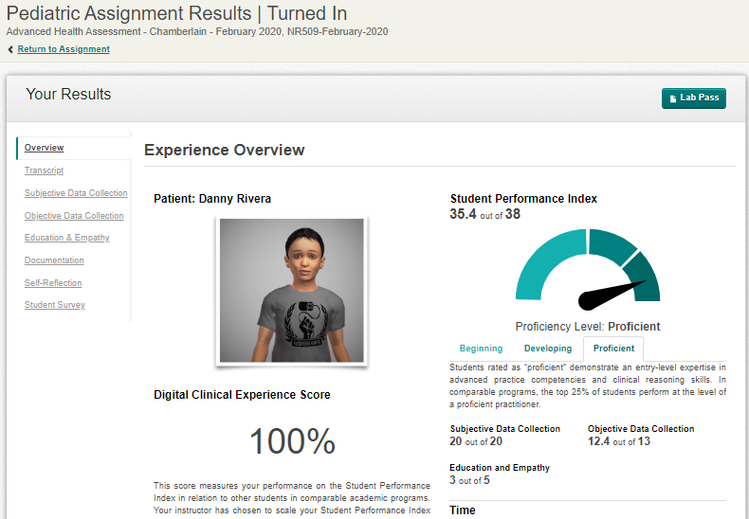Viewport: 749px width, 519px height.
Task: Click the '35.4 out of 38' score
Action: pos(484,214)
